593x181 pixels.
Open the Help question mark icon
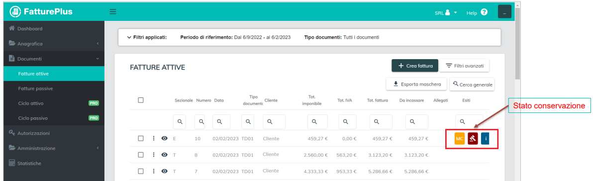tap(484, 12)
